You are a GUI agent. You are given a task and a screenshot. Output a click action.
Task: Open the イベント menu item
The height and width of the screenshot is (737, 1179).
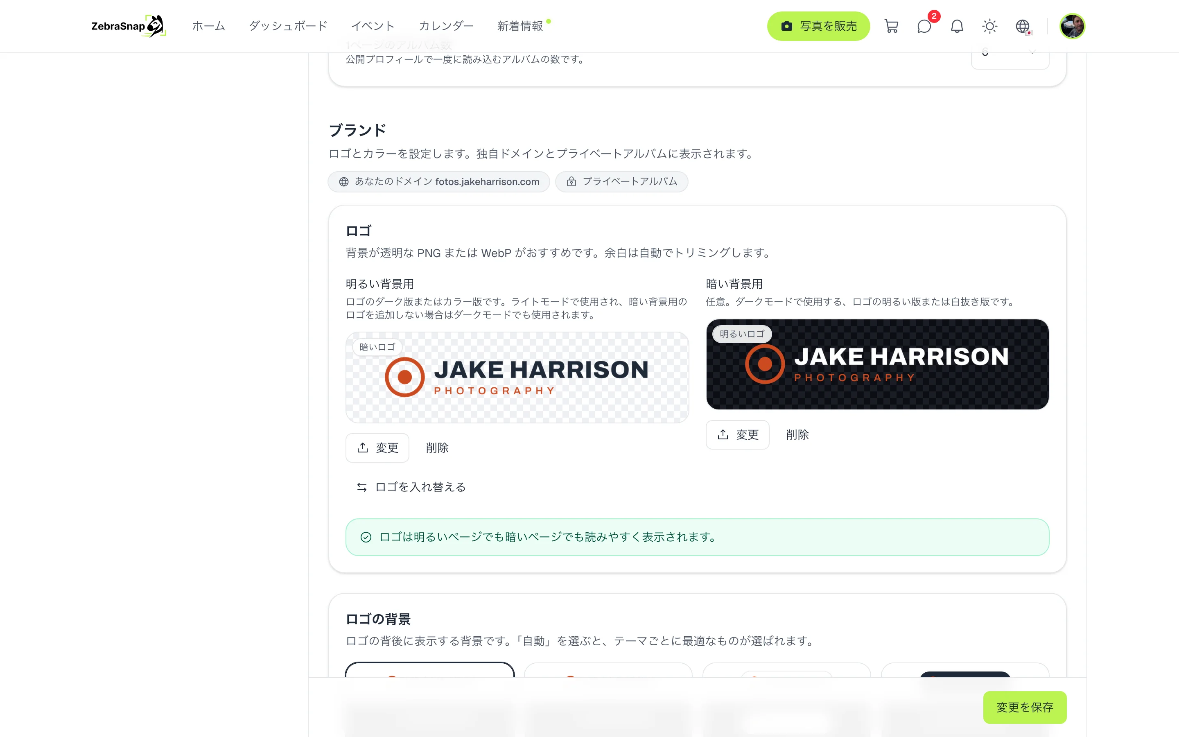373,26
